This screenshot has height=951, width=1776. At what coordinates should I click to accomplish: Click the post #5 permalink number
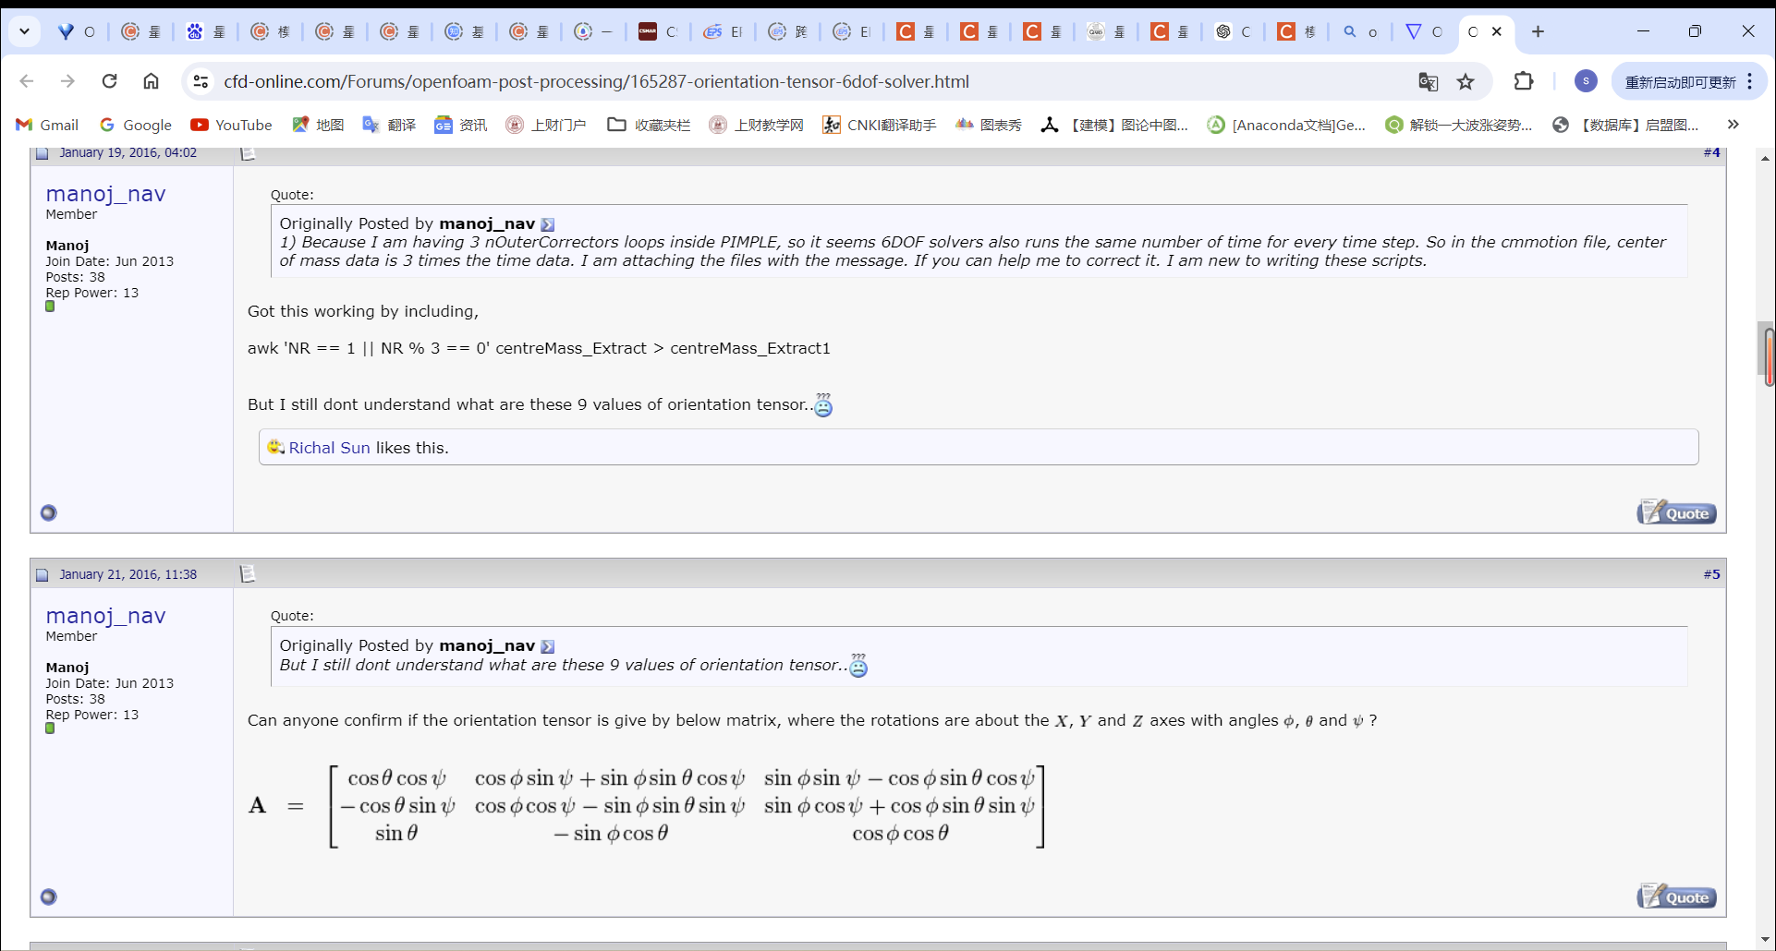(1711, 574)
